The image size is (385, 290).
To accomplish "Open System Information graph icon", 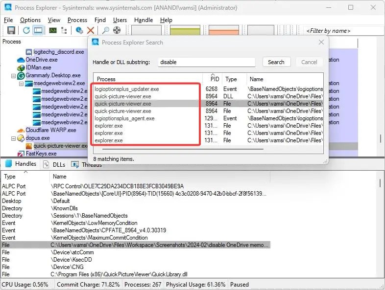I will pos(53,30).
